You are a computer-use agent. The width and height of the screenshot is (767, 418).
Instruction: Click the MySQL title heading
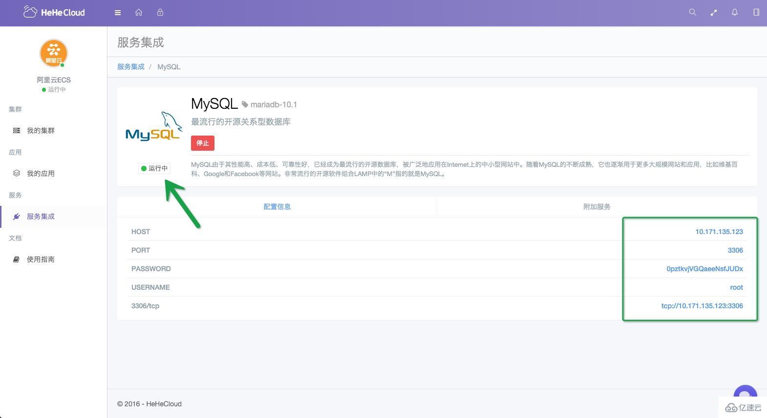(x=214, y=103)
